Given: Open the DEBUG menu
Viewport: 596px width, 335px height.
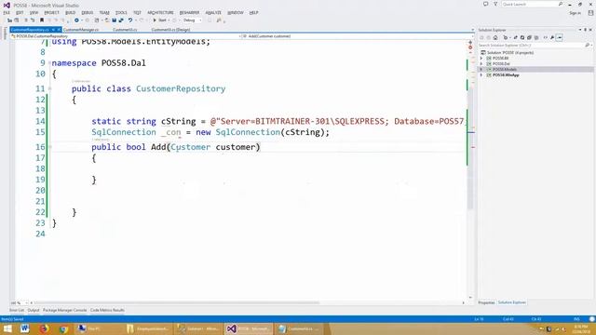Looking at the screenshot, I should (87, 12).
